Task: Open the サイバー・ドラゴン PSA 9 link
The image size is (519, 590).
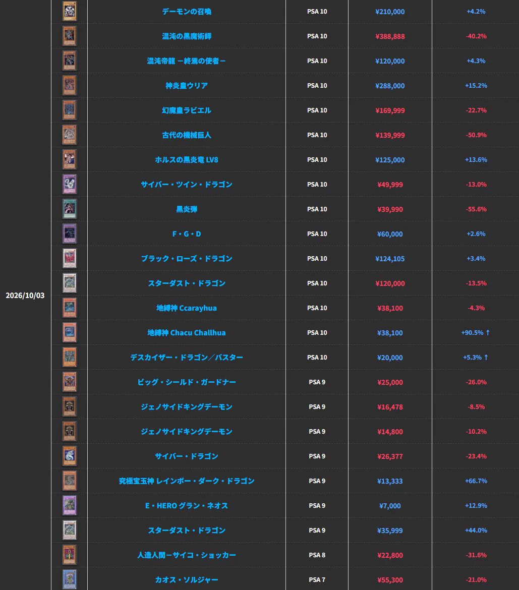Action: tap(186, 456)
